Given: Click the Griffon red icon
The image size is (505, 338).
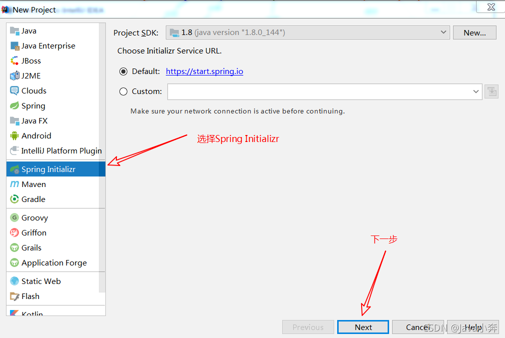Looking at the screenshot, I should point(14,232).
